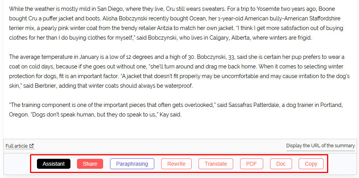Viewport: 359px width, 178px height.
Task: Click inside the paragraph starting "The training component"
Action: (x=176, y=110)
